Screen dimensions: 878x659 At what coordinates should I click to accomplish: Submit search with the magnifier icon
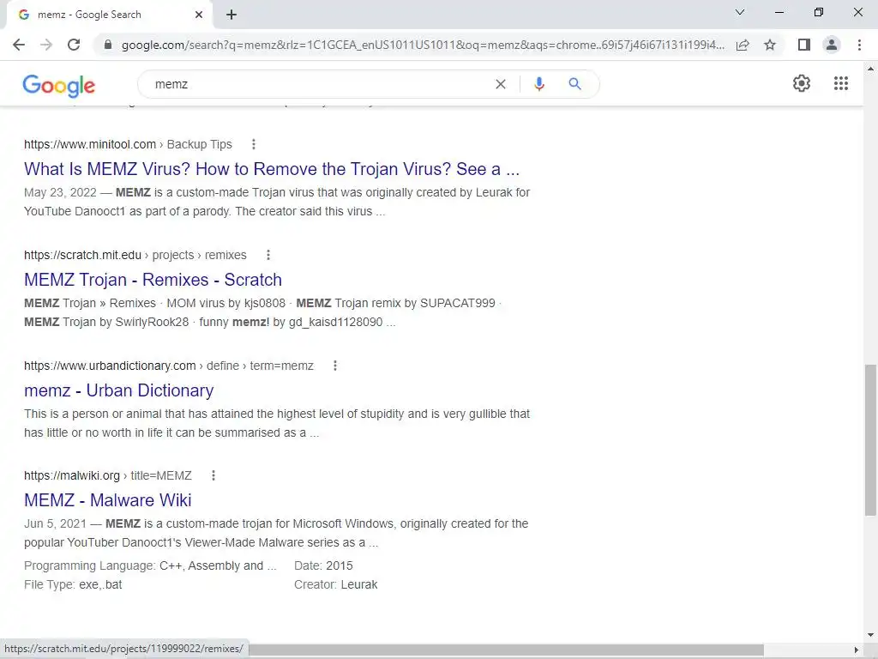(x=574, y=84)
